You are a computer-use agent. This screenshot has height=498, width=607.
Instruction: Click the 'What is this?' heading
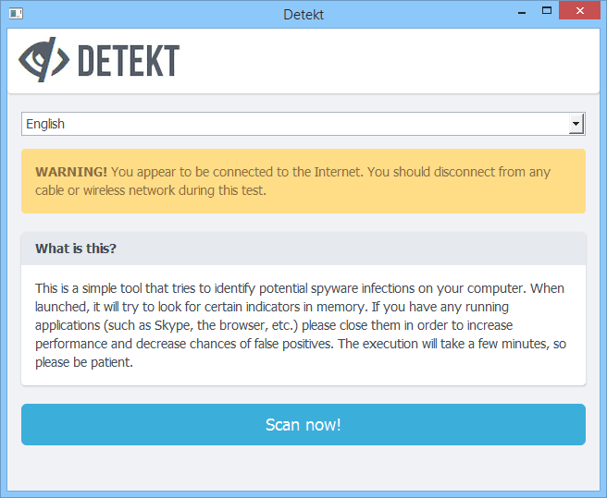(76, 249)
